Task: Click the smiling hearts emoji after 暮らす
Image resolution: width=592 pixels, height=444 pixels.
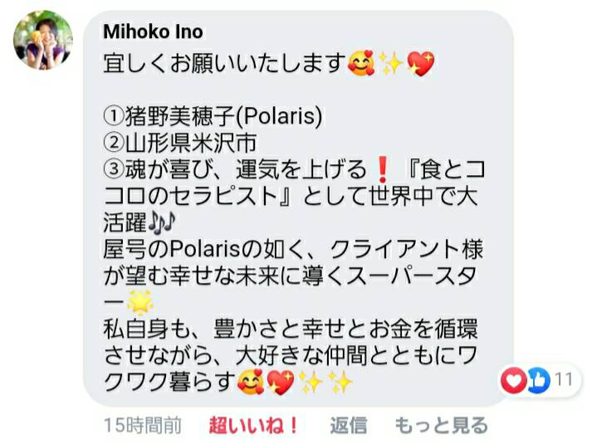Action: tap(250, 382)
